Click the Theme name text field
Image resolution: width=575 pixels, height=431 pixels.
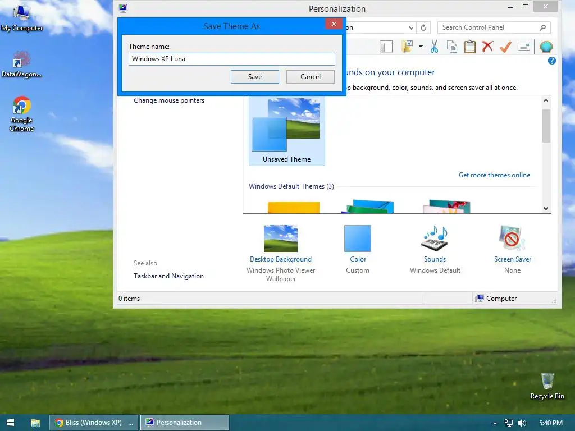pyautogui.click(x=232, y=59)
